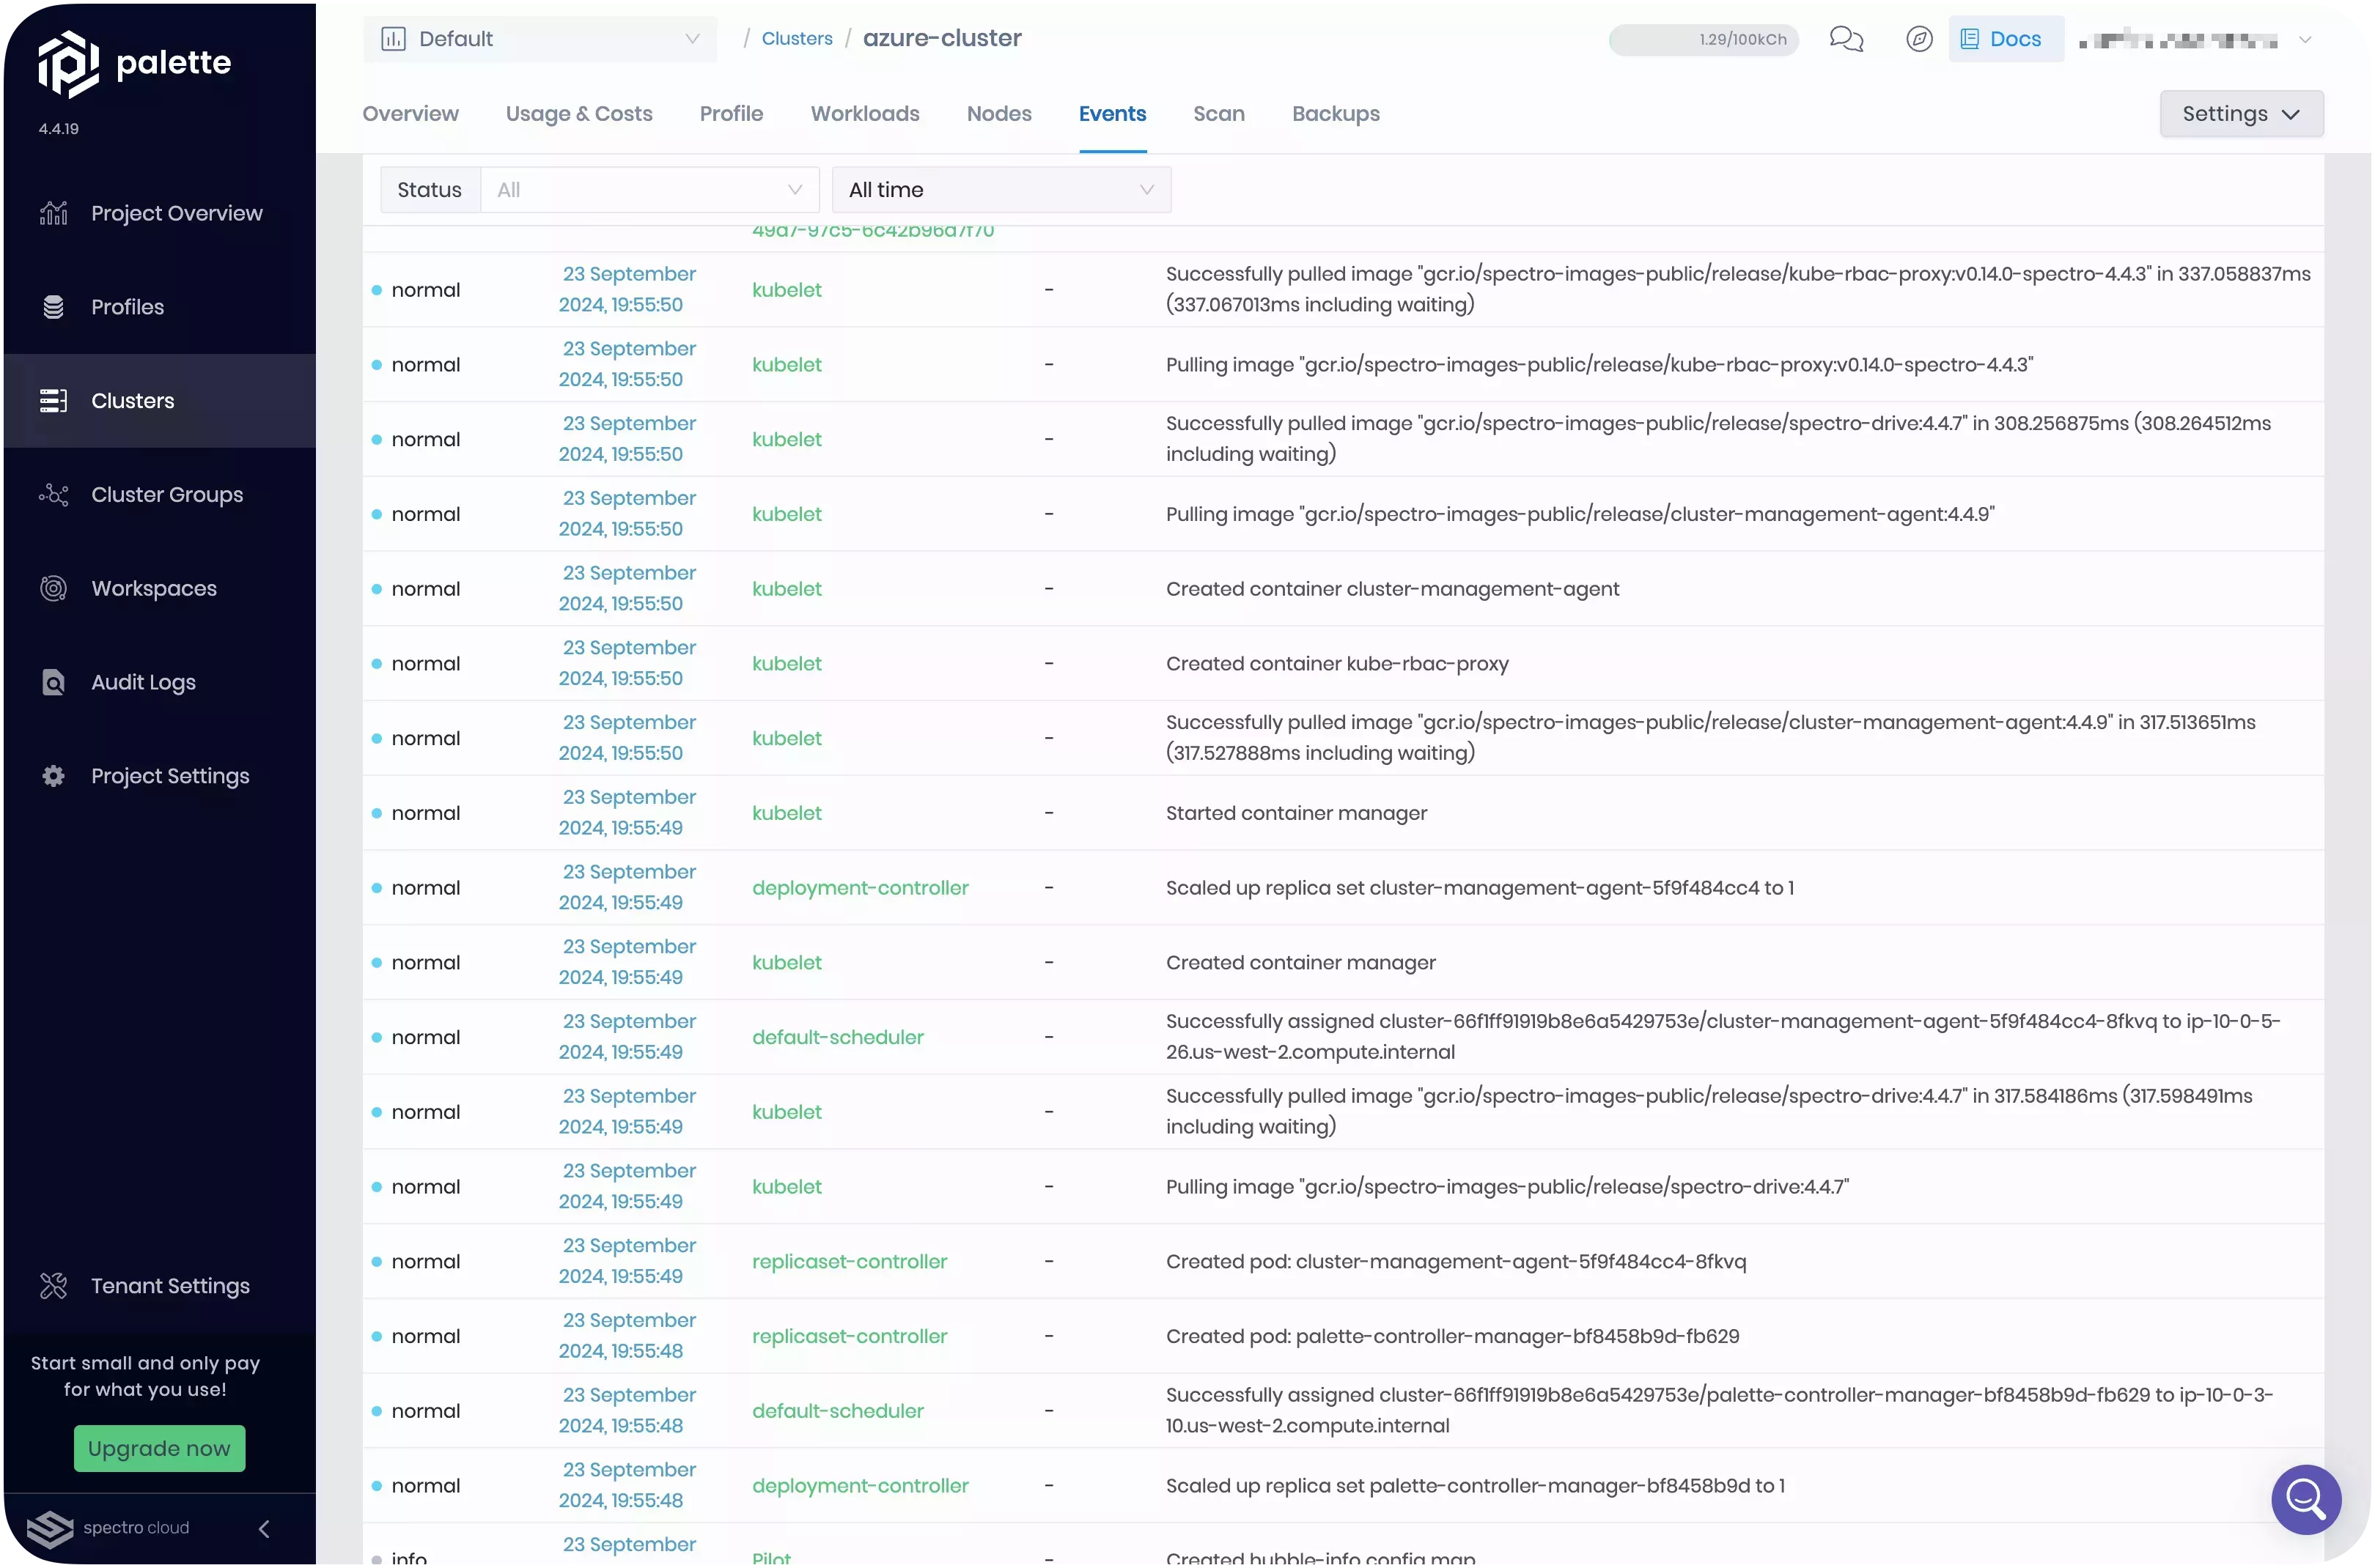This screenshot has height=1568, width=2375.
Task: Open the All time range dropdown
Action: [x=1001, y=190]
